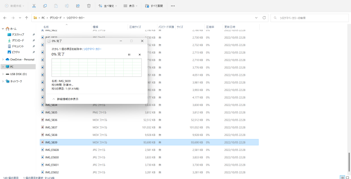The height and width of the screenshot is (179, 351).
Task: Click the Share icon in toolbar
Action: [x=78, y=6]
